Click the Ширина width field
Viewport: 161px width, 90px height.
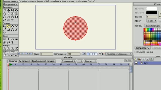coord(151,17)
